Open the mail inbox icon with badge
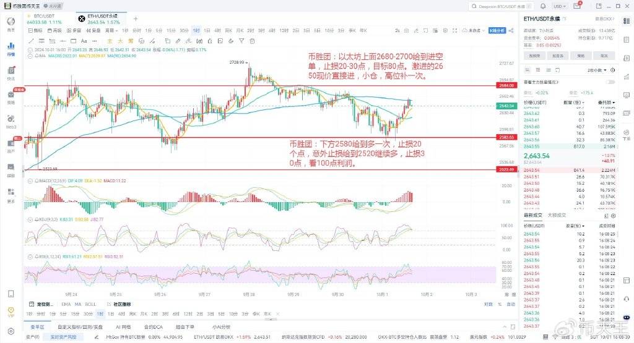The image size is (634, 343). click(x=577, y=5)
